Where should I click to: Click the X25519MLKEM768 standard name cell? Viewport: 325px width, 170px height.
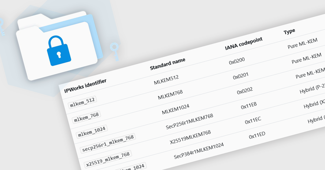pyautogui.click(x=190, y=137)
